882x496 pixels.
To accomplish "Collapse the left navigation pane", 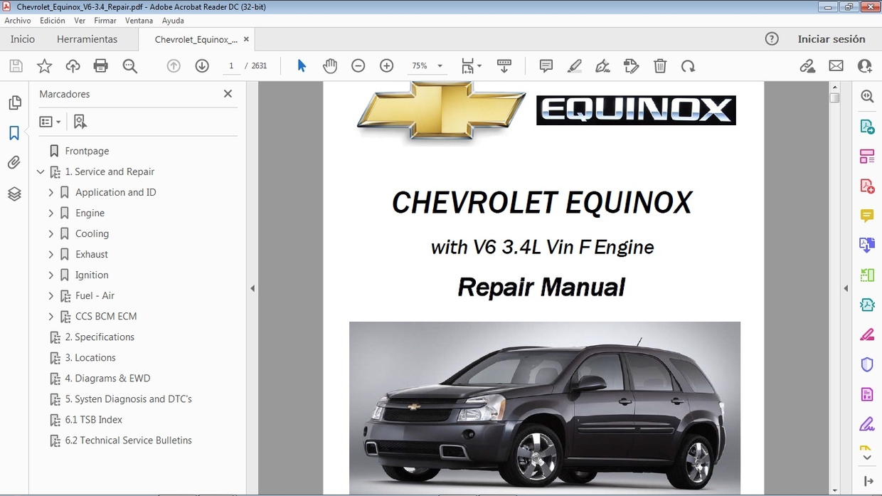I will 253,288.
